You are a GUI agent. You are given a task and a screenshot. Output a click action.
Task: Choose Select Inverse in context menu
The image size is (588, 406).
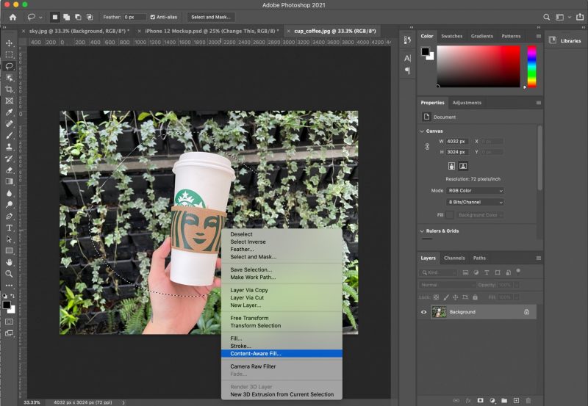coord(282,242)
